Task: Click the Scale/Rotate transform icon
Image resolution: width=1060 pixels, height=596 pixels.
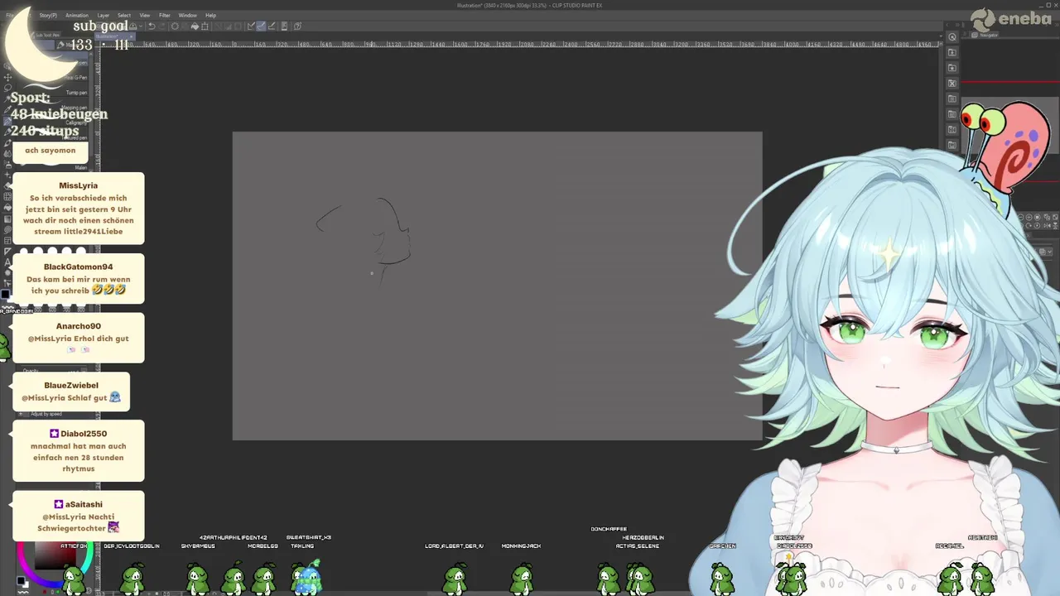Action: click(x=205, y=26)
